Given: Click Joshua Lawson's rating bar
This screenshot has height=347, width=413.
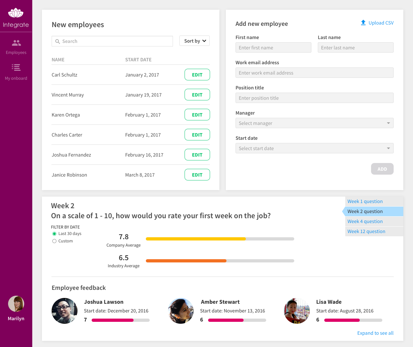Looking at the screenshot, I should click(x=121, y=320).
